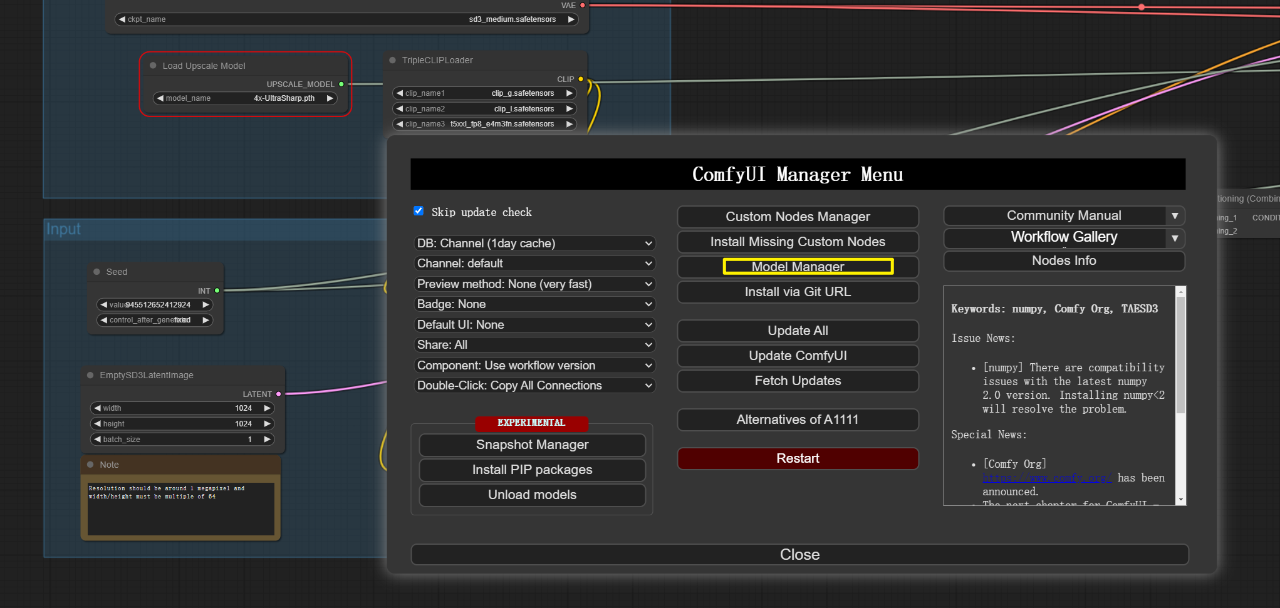Click left arrow of ckpt_name selector
The image size is (1280, 608).
pyautogui.click(x=122, y=19)
